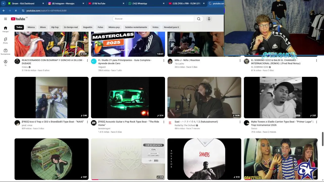This screenshot has width=324, height=182.
Task: Open Shorts from the sidebar
Action: pyautogui.click(x=5, y=40)
